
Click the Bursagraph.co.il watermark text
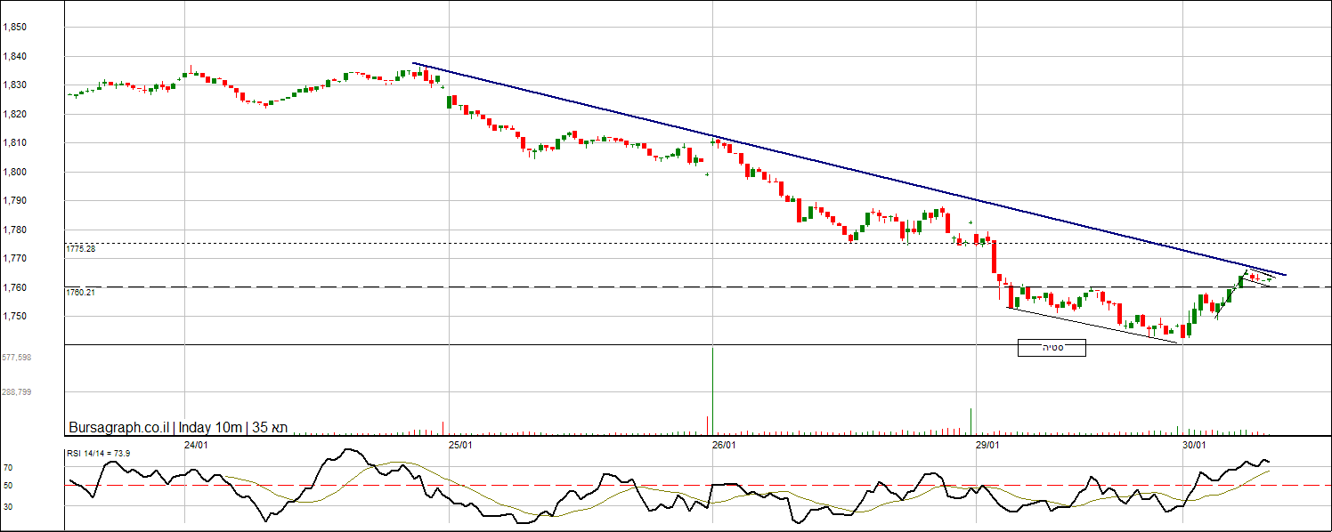click(x=118, y=428)
